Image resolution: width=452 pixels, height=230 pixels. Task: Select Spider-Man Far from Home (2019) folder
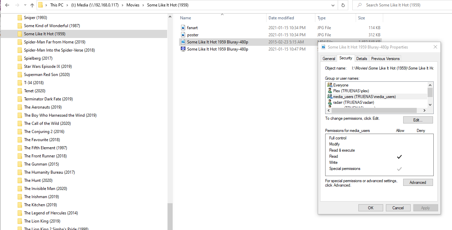(55, 42)
